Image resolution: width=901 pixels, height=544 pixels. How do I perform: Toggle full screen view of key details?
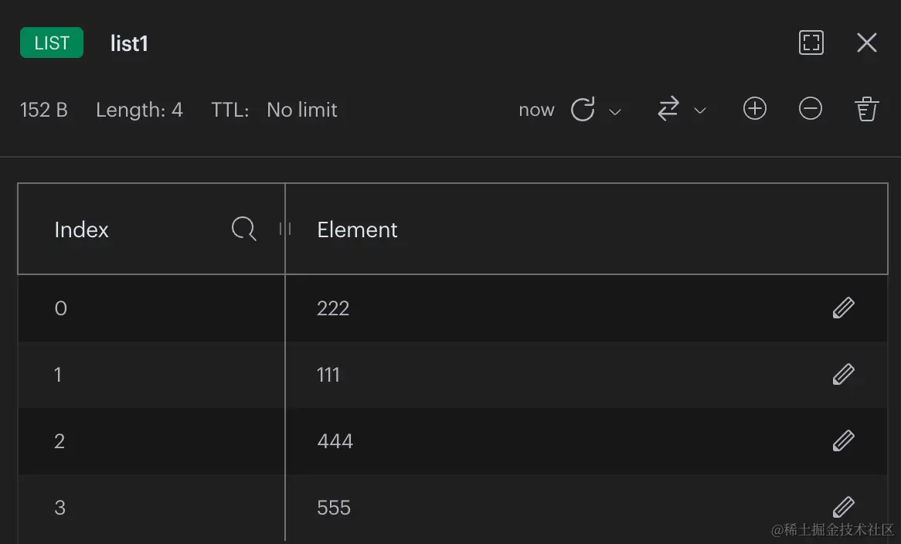point(811,42)
